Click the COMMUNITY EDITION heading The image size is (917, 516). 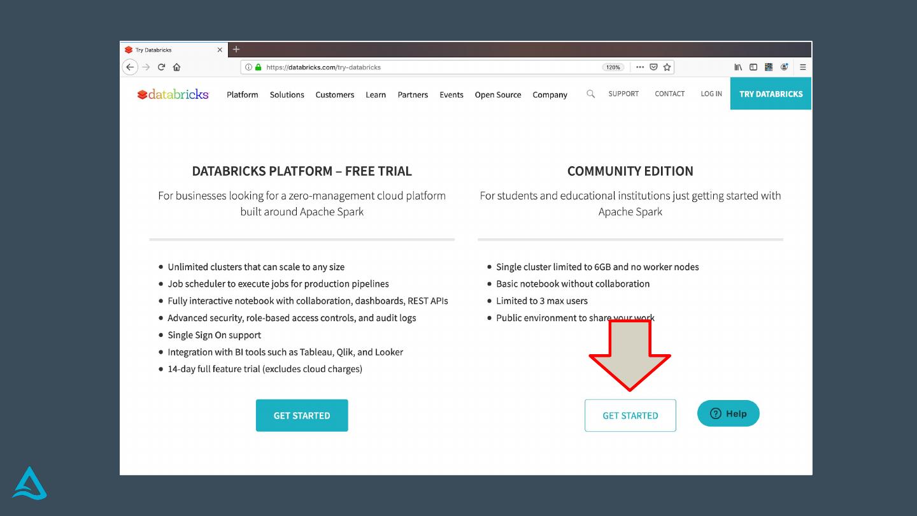[630, 171]
